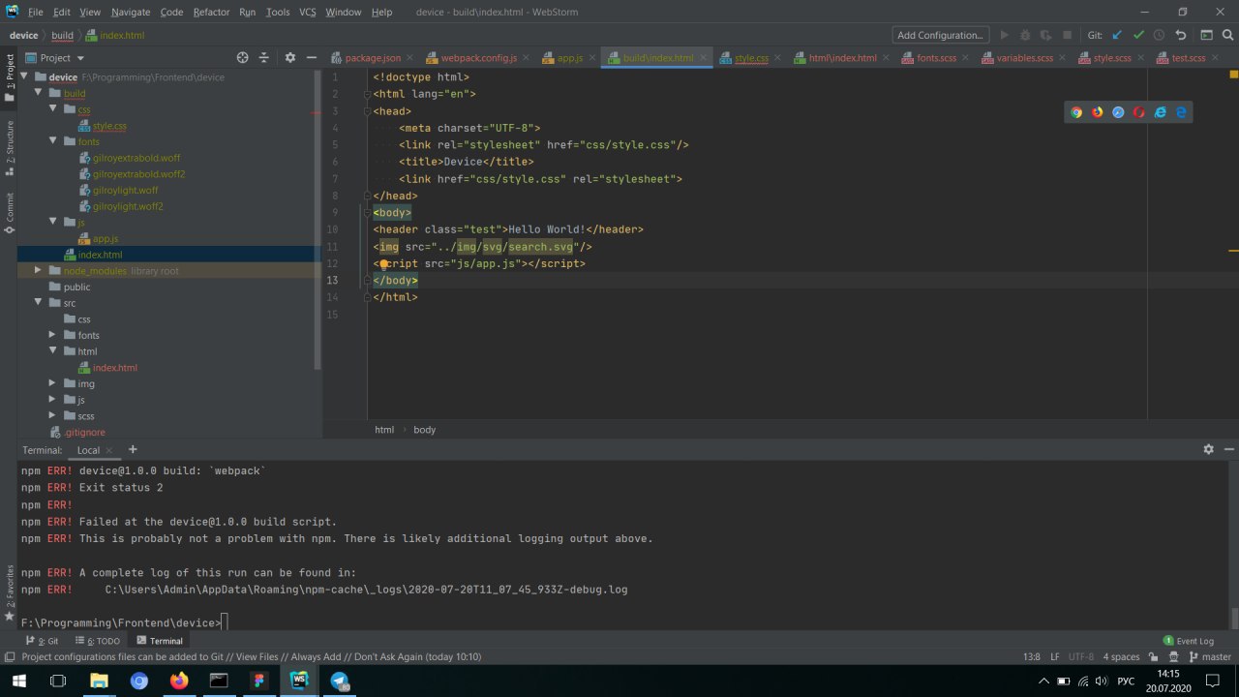Open page preview in Firefox browser
Screen dimensions: 1239x697
pos(1098,112)
